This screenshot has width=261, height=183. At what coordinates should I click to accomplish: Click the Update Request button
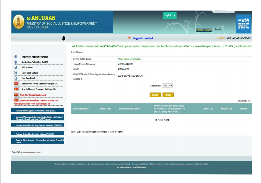coord(204,30)
